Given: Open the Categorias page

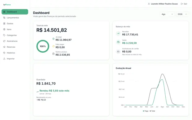Looking at the screenshot, I should click(x=15, y=35).
